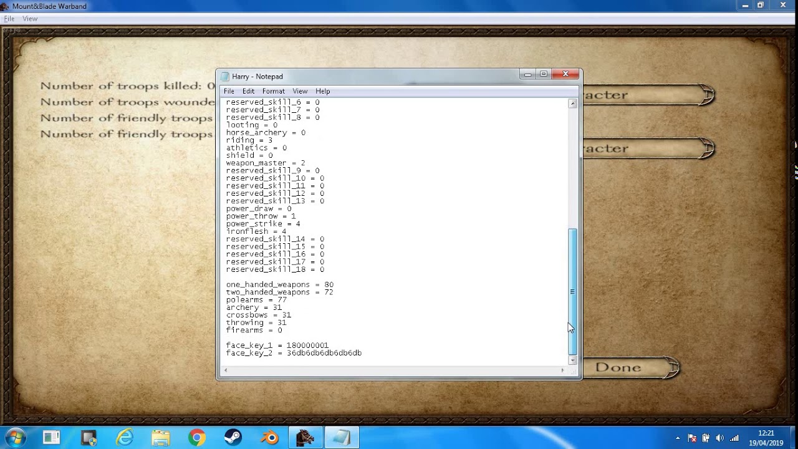Click the lower partially hidden 'racter' game button
Image resolution: width=798 pixels, height=449 pixels.
[648, 148]
